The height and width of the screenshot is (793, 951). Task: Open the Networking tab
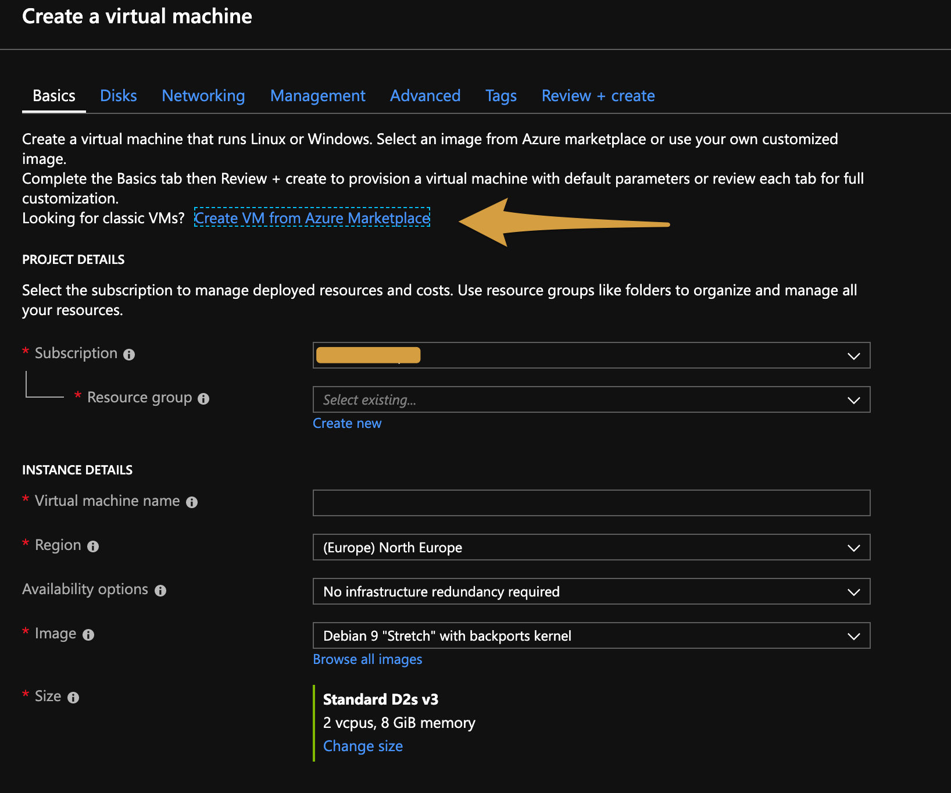(x=203, y=96)
